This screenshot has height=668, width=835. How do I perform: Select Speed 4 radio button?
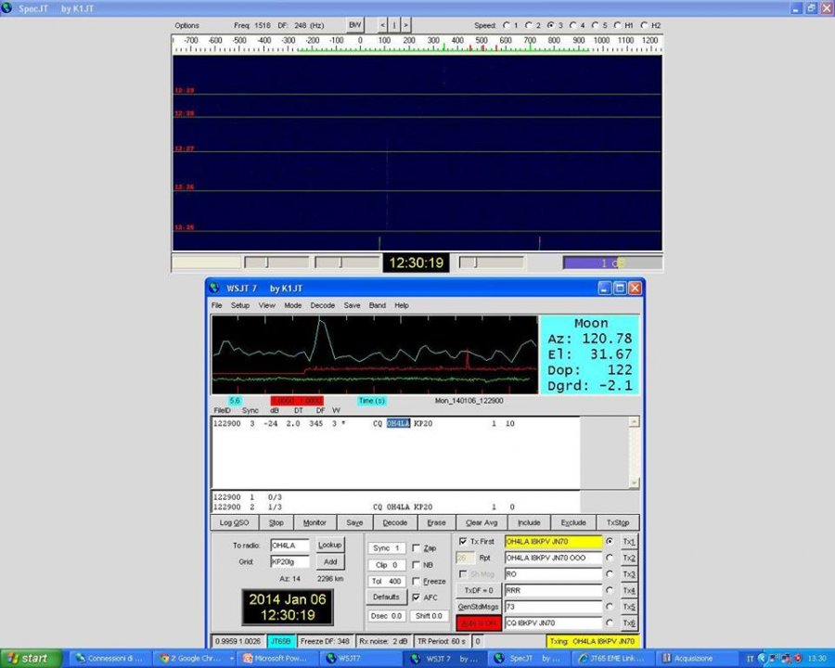(x=573, y=25)
